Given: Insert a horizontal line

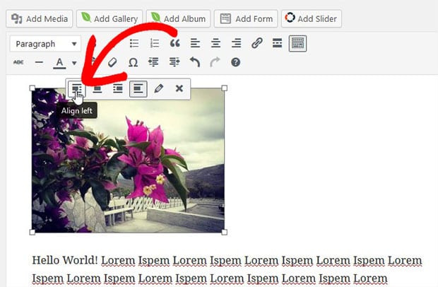Looking at the screenshot, I should tap(39, 62).
